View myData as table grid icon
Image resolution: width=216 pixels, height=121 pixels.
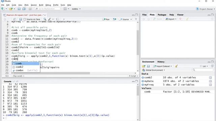[x=210, y=81]
